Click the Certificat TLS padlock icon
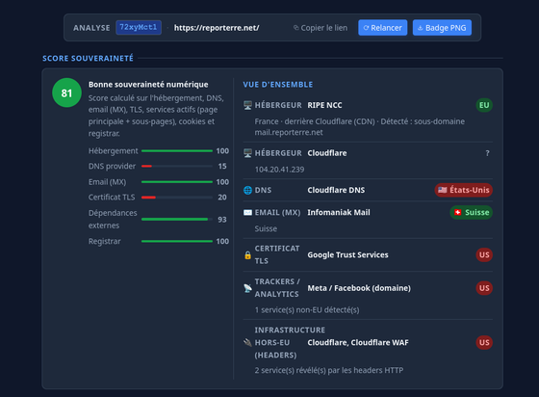This screenshot has height=397, width=539. [x=247, y=255]
